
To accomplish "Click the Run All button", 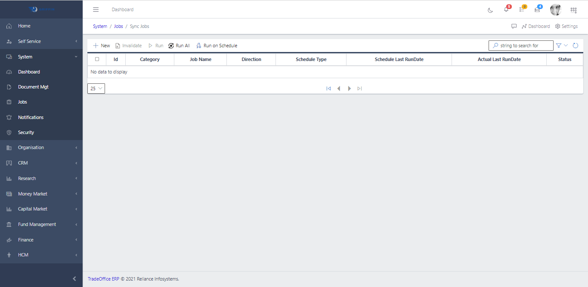I will pyautogui.click(x=179, y=46).
